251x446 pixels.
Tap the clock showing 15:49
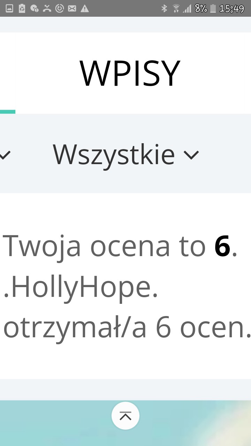pos(232,8)
